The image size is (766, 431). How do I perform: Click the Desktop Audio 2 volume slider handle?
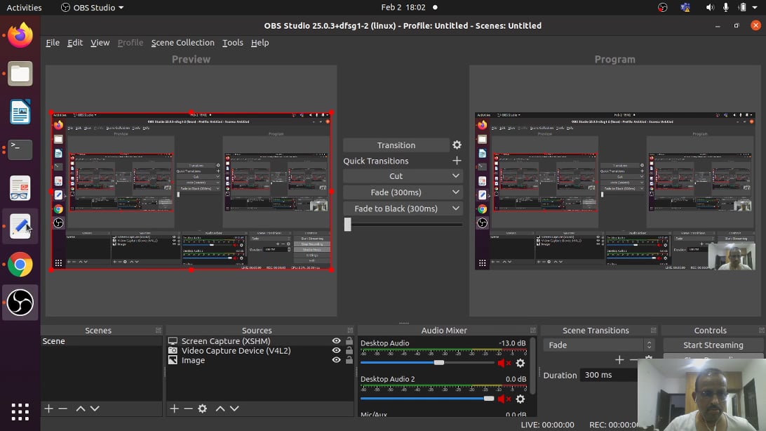point(488,399)
